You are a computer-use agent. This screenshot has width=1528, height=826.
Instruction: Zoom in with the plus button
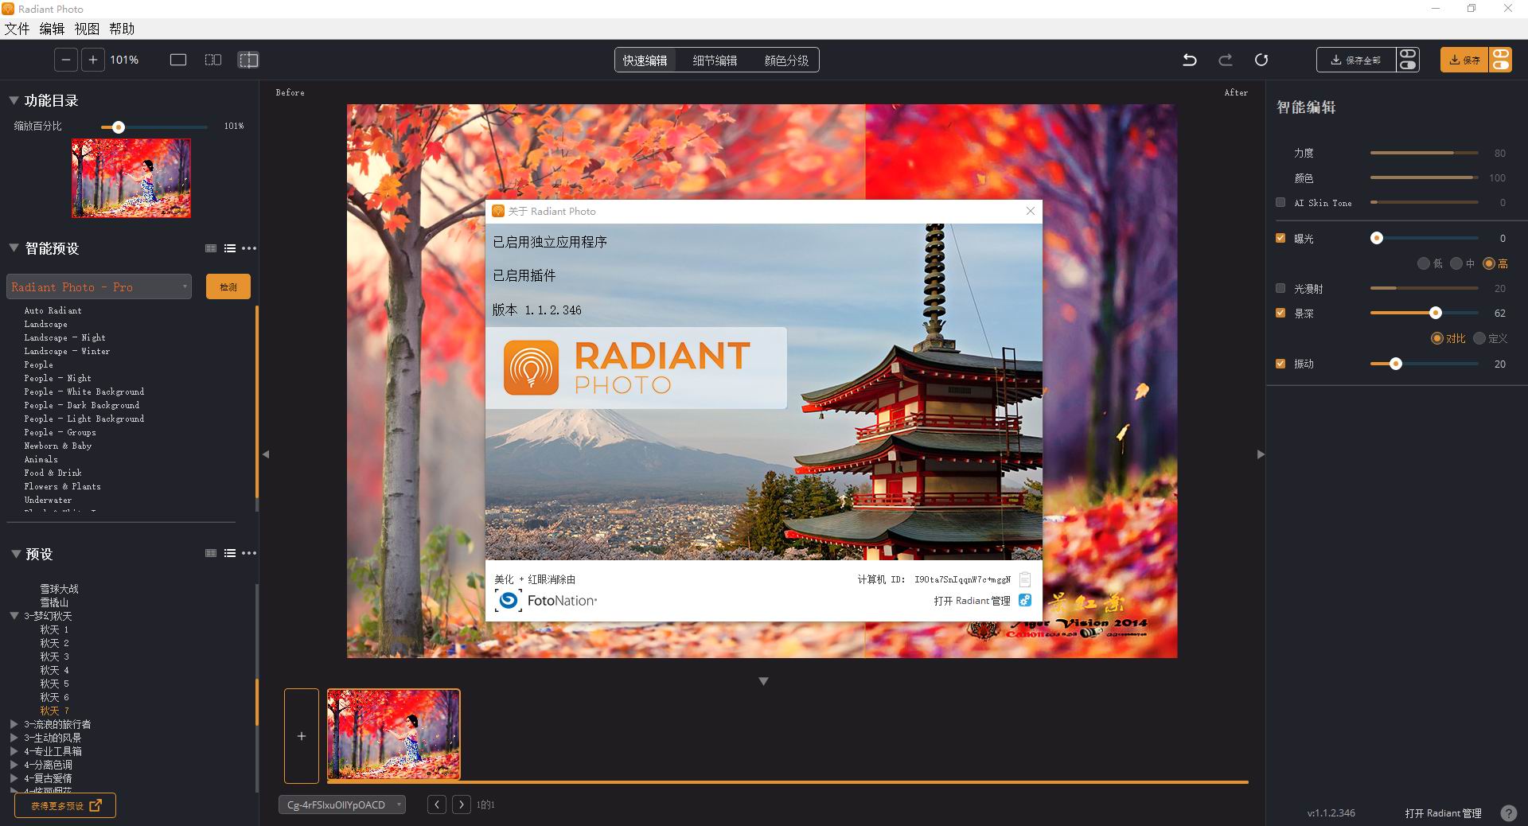click(93, 60)
